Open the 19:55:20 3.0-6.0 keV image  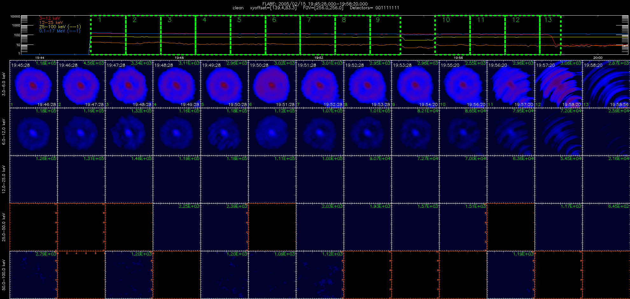[463, 84]
